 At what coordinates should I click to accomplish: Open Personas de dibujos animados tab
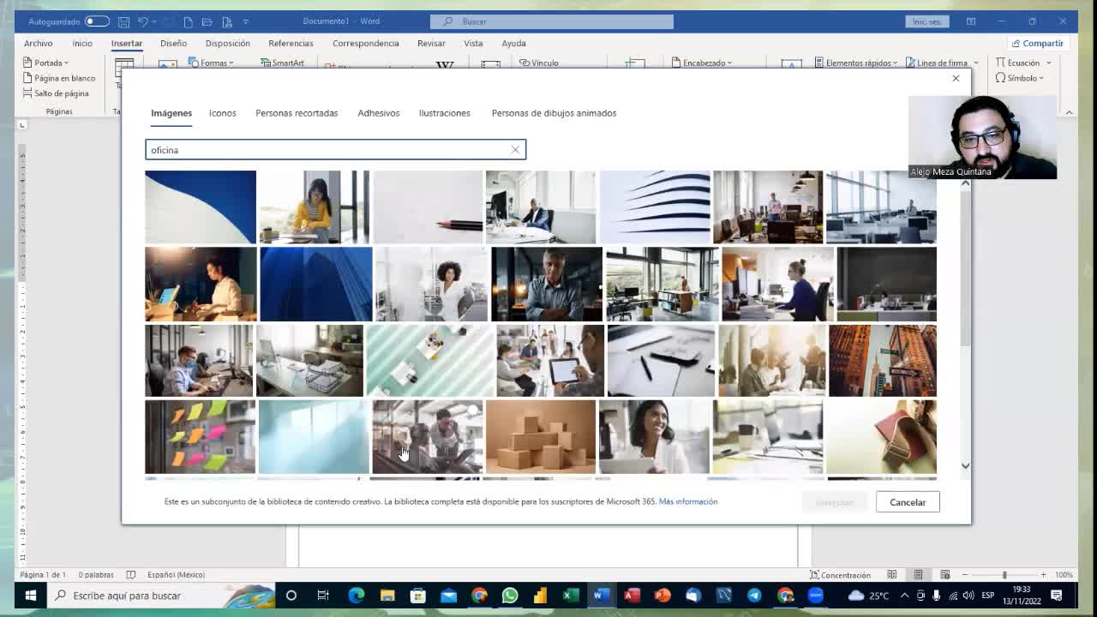(x=554, y=113)
